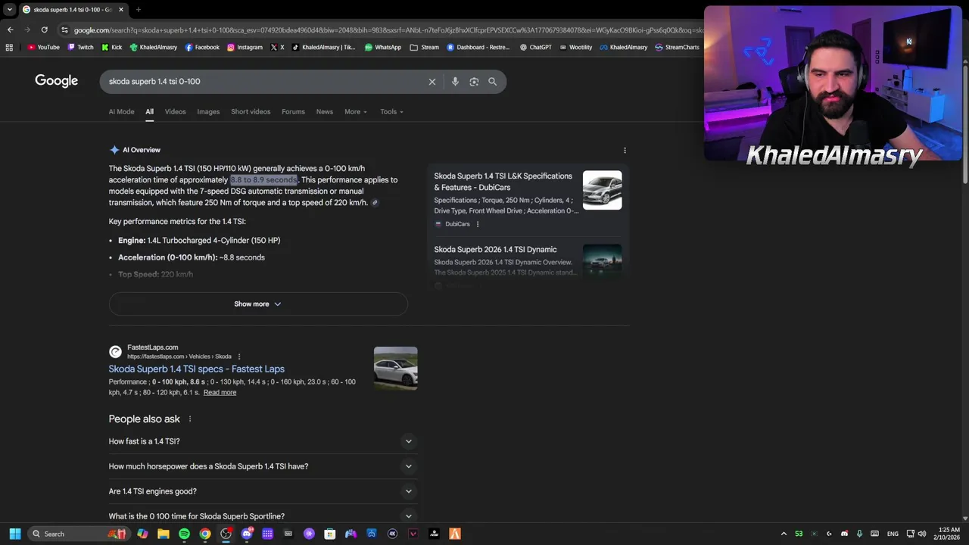Viewport: 969px width, 545px height.
Task: Open File Explorer from the taskbar
Action: pyautogui.click(x=164, y=534)
